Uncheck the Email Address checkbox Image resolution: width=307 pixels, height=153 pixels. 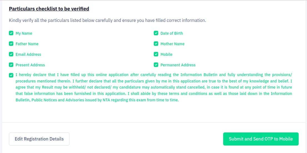(x=11, y=54)
